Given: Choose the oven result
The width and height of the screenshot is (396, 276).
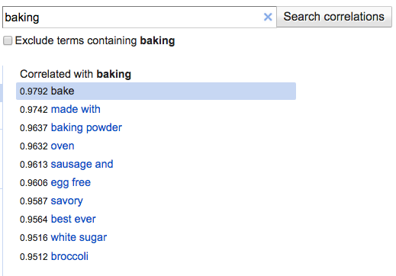Looking at the screenshot, I should [x=63, y=146].
